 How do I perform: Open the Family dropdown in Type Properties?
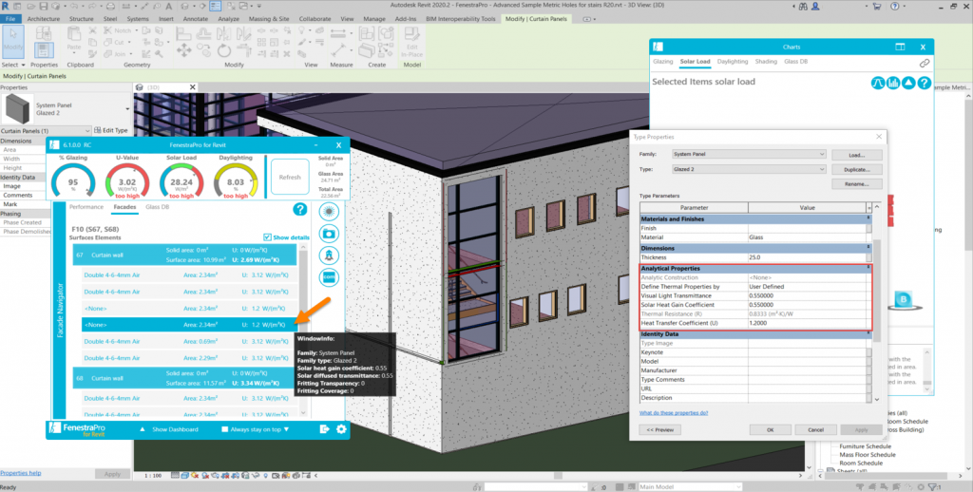pos(749,154)
